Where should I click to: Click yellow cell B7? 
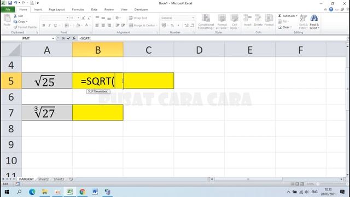98,112
